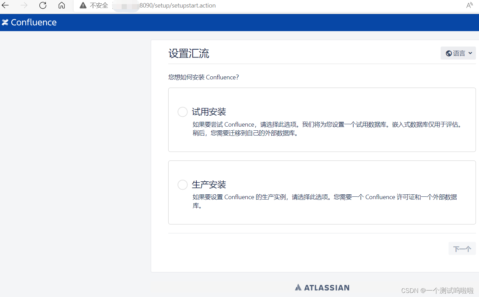Click the ATLASSIAN logo in the footer
Image resolution: width=479 pixels, height=297 pixels.
point(322,287)
